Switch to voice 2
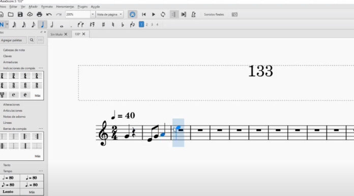 pos(147,24)
